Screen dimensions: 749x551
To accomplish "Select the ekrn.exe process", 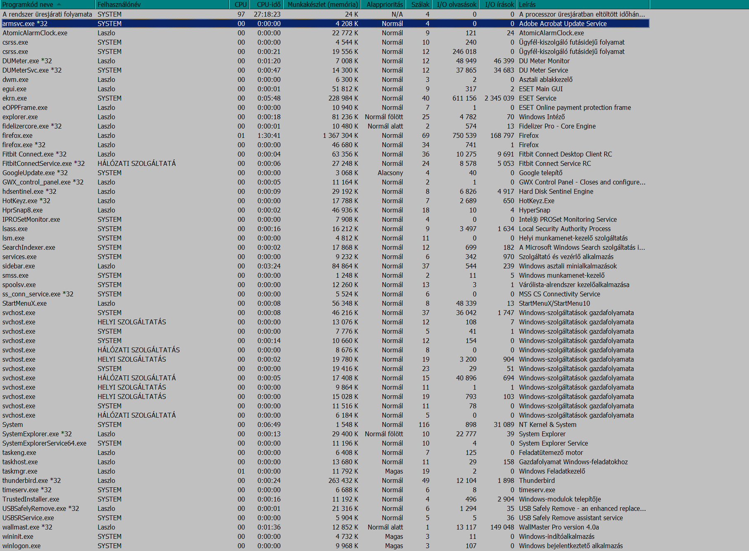I will (x=325, y=98).
